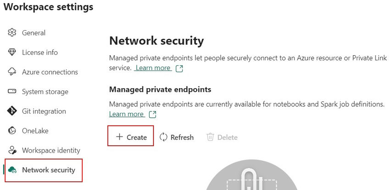Open the Azure connections section
The width and height of the screenshot is (390, 190).
coord(50,72)
